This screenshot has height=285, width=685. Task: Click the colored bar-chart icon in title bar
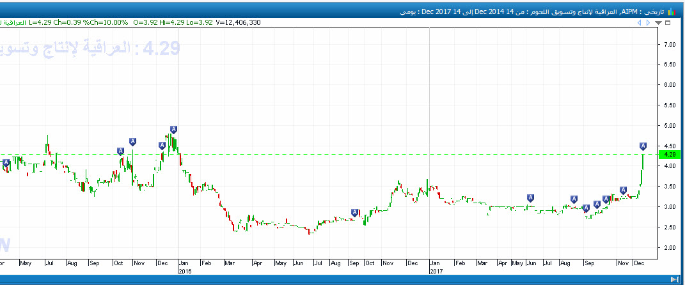point(672,12)
